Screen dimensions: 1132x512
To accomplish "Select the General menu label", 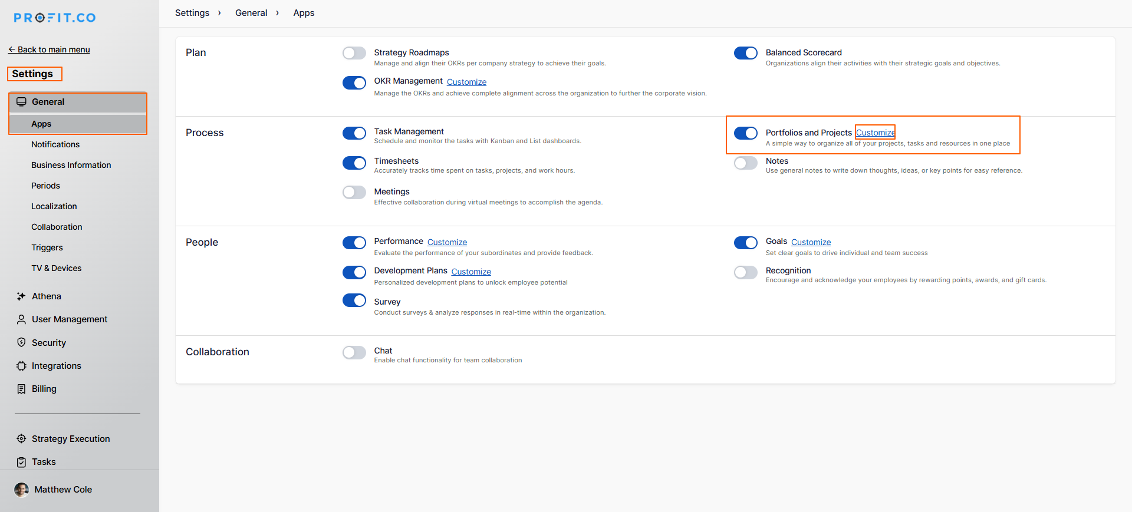I will click(48, 102).
